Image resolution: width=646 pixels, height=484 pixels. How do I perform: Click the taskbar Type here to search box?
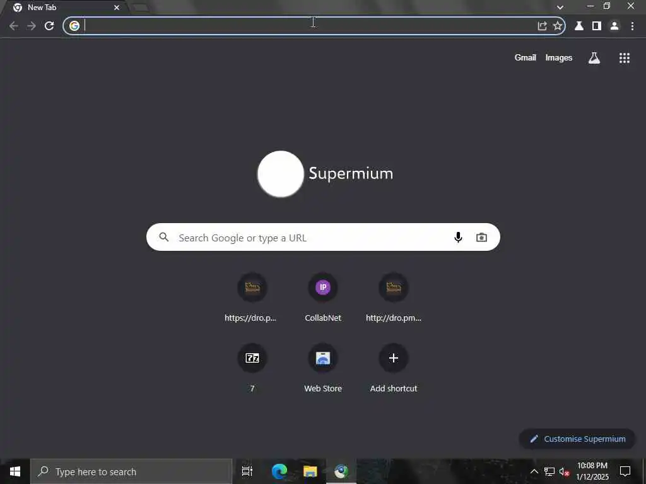tap(131, 471)
